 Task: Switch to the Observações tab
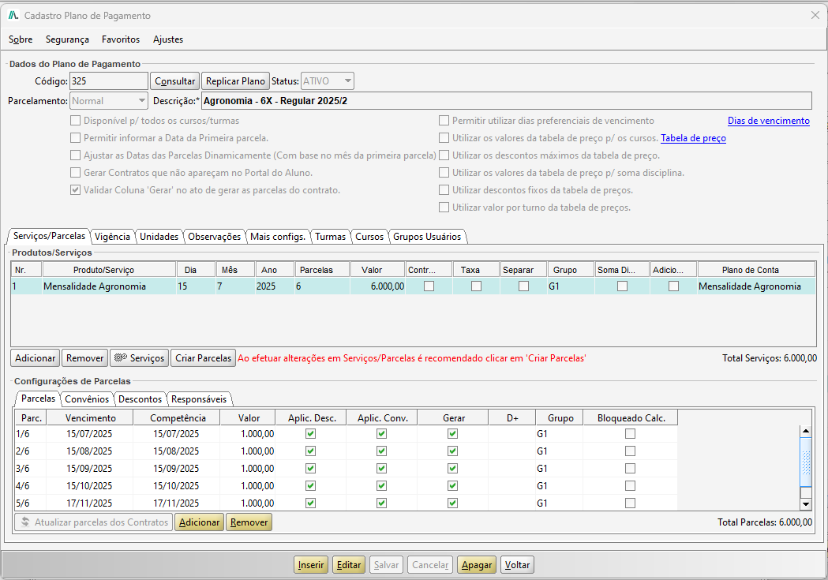tap(215, 237)
